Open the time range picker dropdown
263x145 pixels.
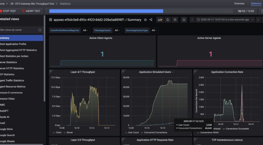click(x=225, y=20)
